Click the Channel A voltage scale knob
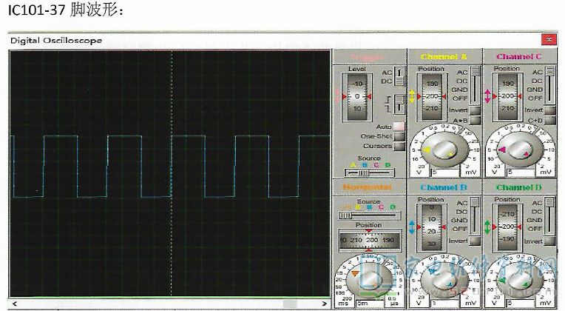This screenshot has width=565, height=311. (444, 150)
